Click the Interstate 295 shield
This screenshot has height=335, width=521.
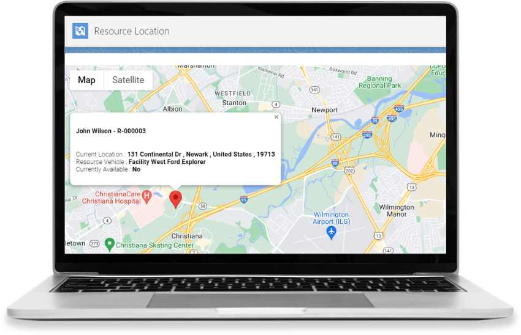click(x=367, y=135)
